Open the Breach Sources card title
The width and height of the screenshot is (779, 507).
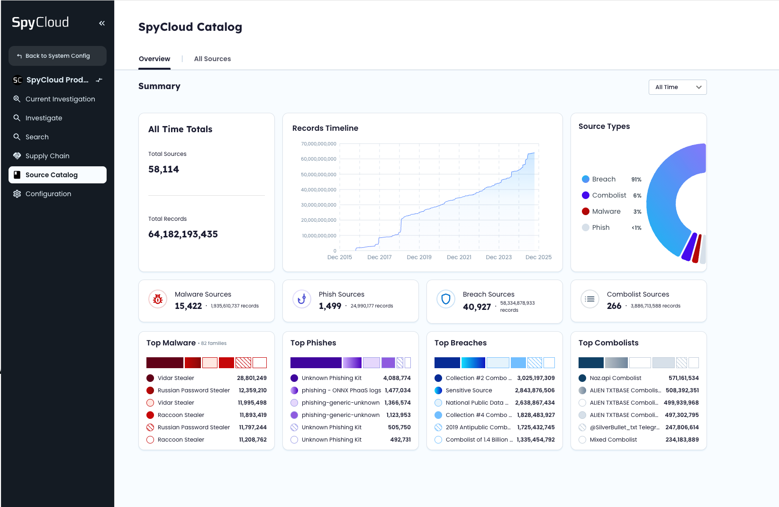[x=489, y=294]
